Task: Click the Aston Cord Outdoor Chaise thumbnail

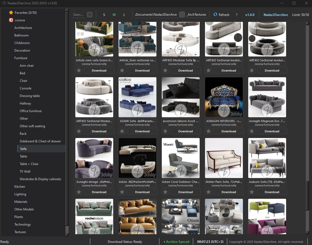Action: [x=180, y=158]
